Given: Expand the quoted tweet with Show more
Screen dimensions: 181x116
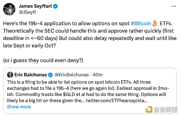Looking at the screenshot, I should (19, 107).
